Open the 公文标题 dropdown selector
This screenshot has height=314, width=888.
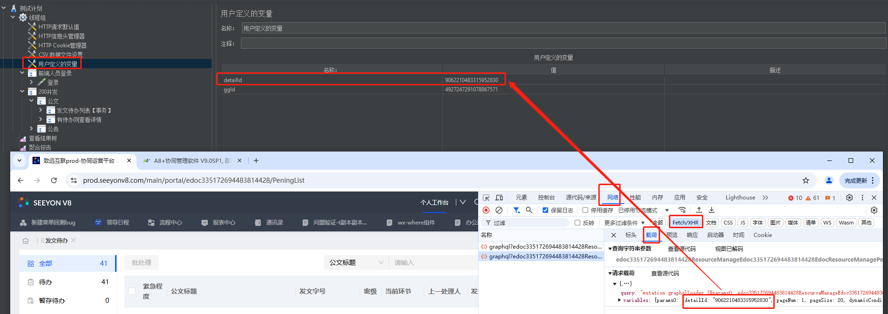click(x=356, y=263)
